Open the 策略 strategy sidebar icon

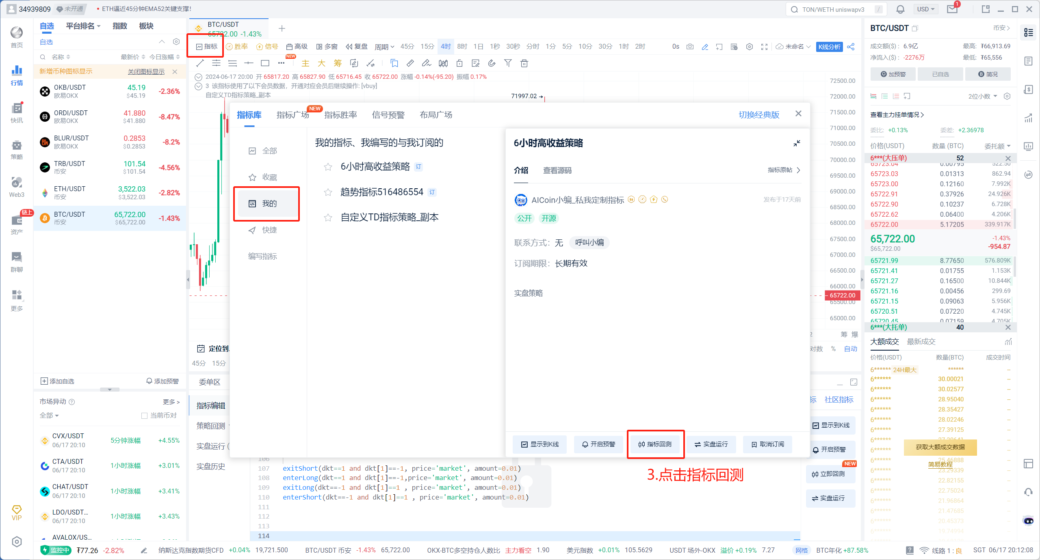coord(17,149)
